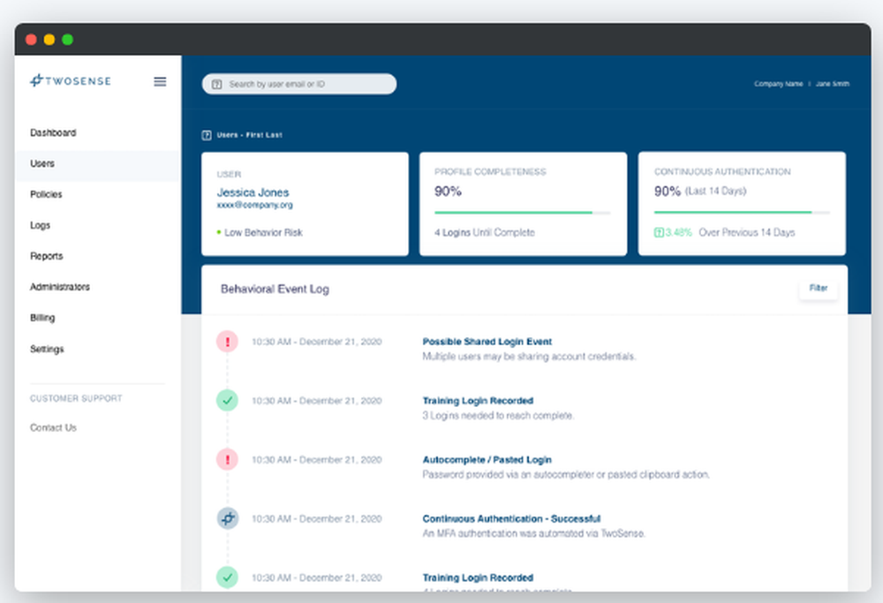This screenshot has width=883, height=603.
Task: Click the hamburger menu icon
Action: pyautogui.click(x=160, y=81)
